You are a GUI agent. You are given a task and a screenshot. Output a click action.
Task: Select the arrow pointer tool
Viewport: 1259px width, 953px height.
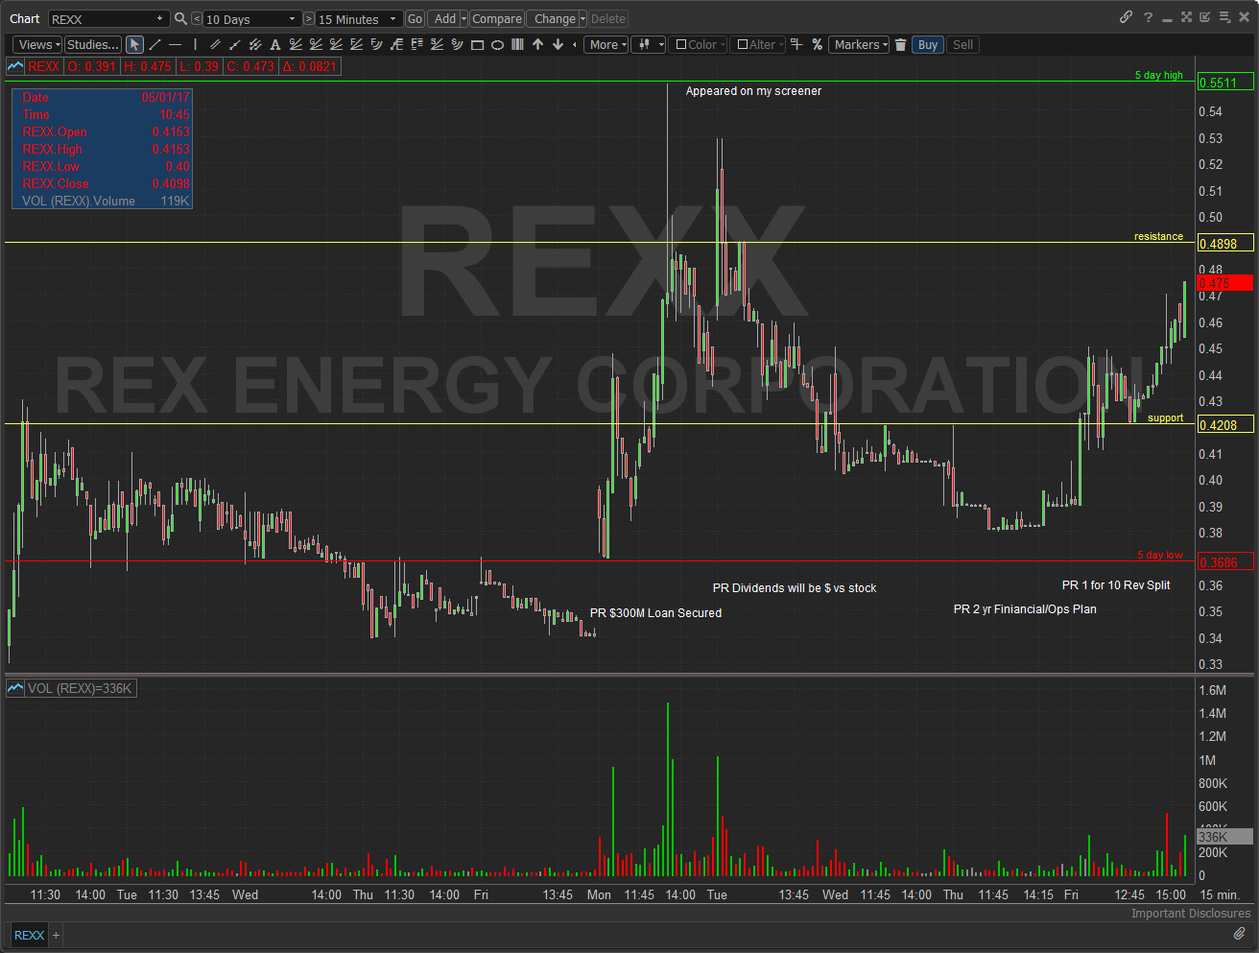134,44
